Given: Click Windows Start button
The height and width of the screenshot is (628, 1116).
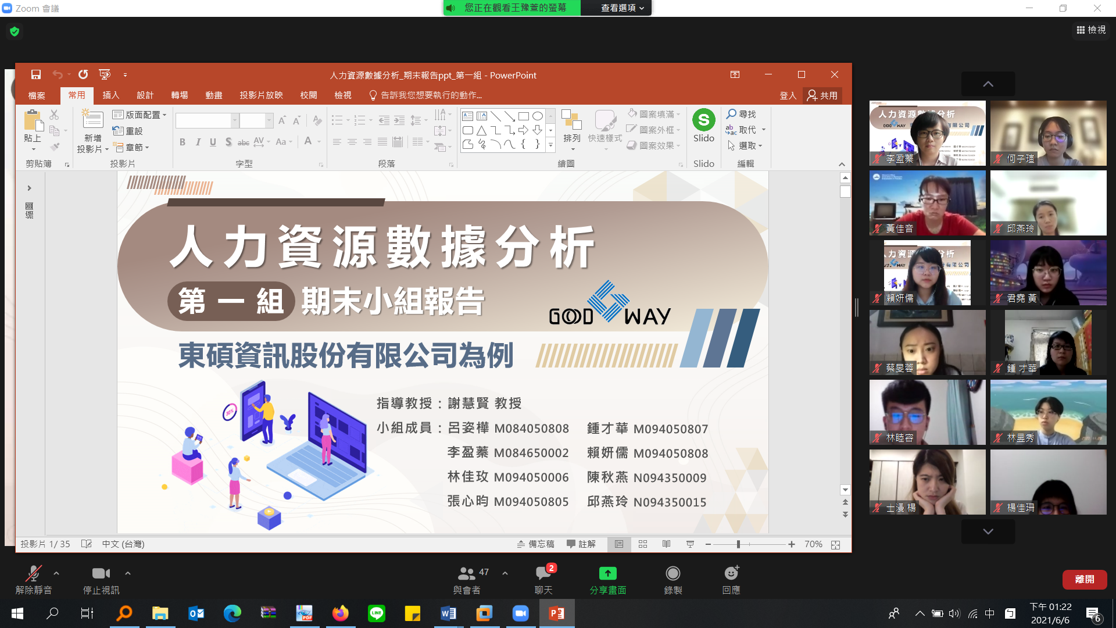Looking at the screenshot, I should click(17, 613).
